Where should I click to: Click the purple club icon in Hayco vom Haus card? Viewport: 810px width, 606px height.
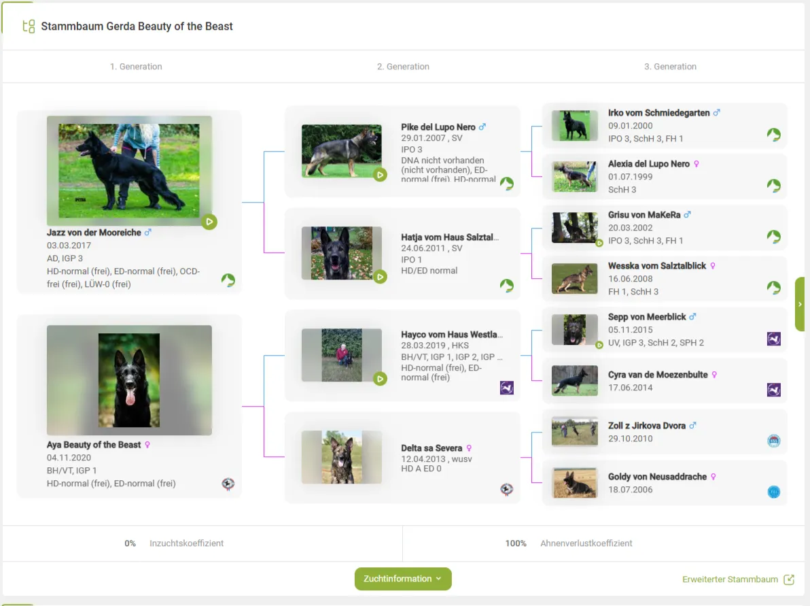507,388
